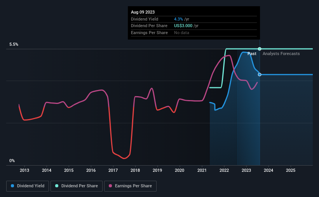Click the 2017 x-axis label
Viewport: 319px width, 197px height.
tap(113, 170)
